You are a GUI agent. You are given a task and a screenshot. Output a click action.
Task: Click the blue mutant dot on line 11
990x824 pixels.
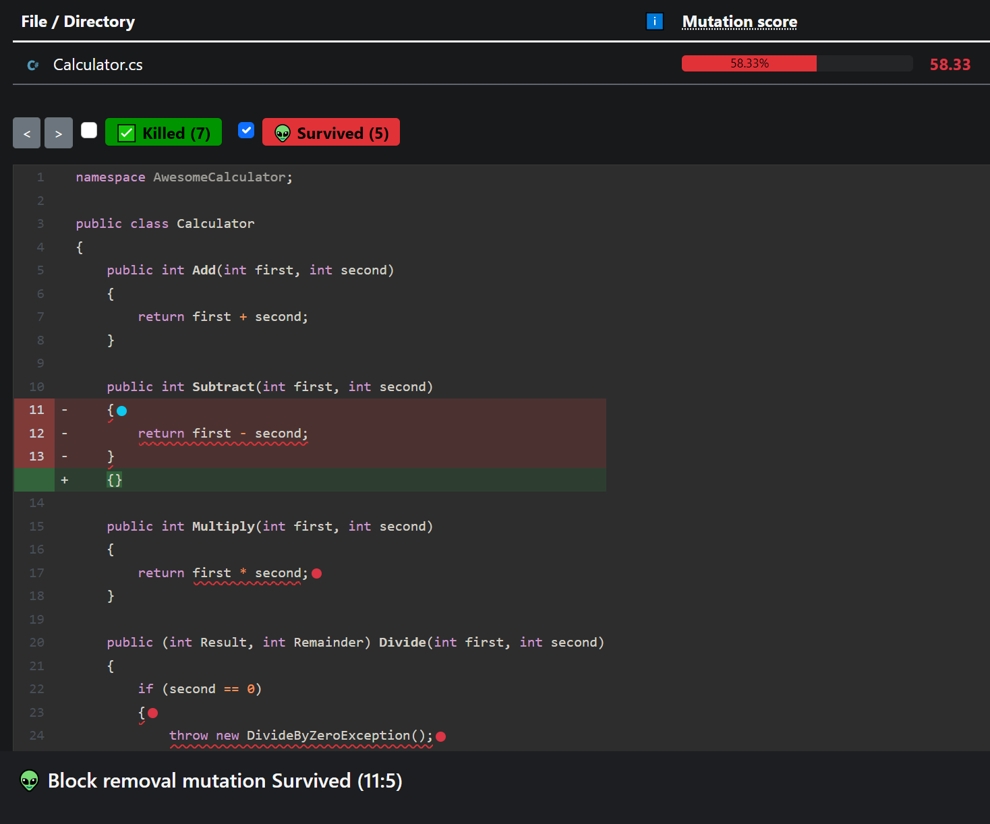122,411
